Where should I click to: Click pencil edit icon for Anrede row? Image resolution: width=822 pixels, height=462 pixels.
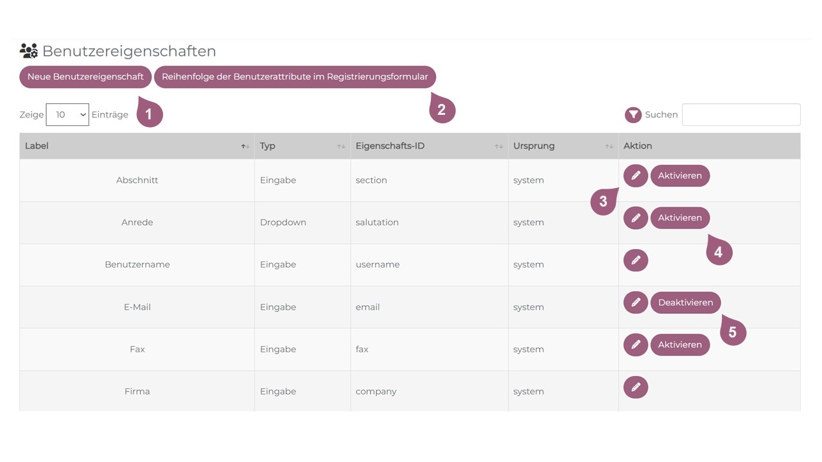click(635, 218)
